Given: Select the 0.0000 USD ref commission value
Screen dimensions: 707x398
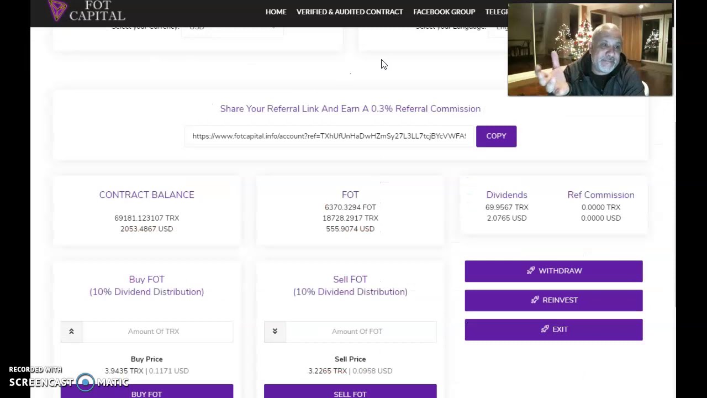Looking at the screenshot, I should tap(601, 218).
